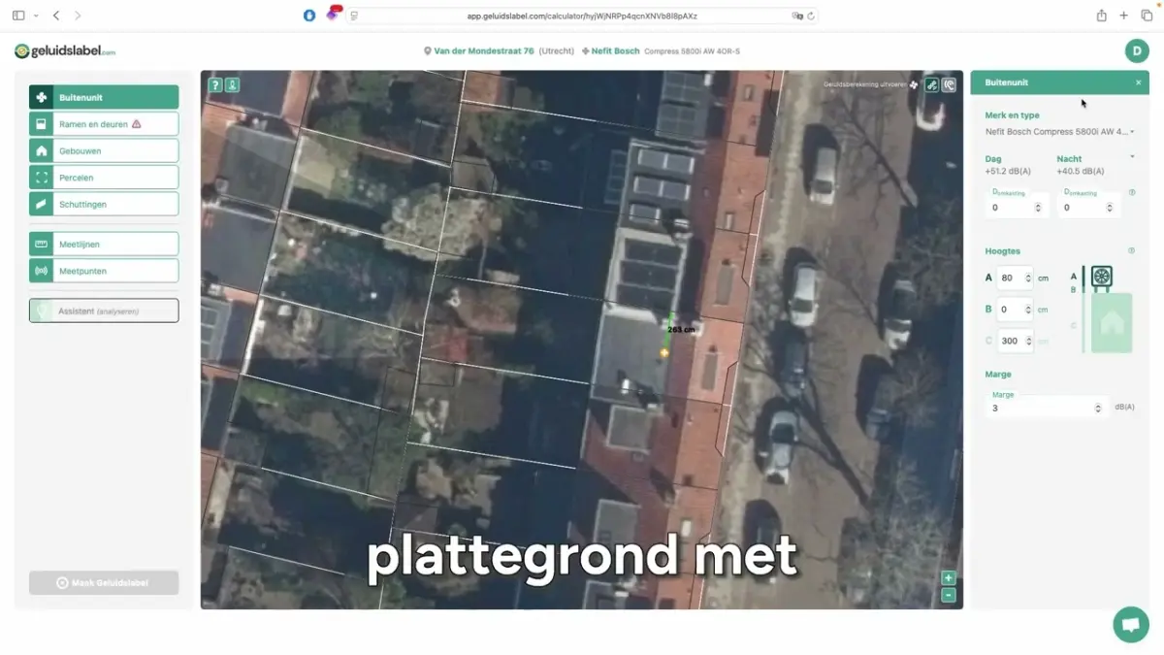Open Safari sidebar dropdown chevron

[x=36, y=16]
